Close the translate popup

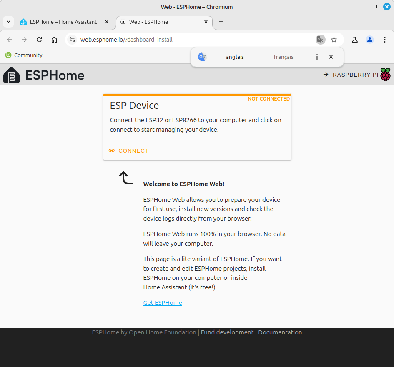coord(331,57)
